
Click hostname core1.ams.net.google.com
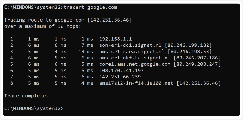coord(135,64)
